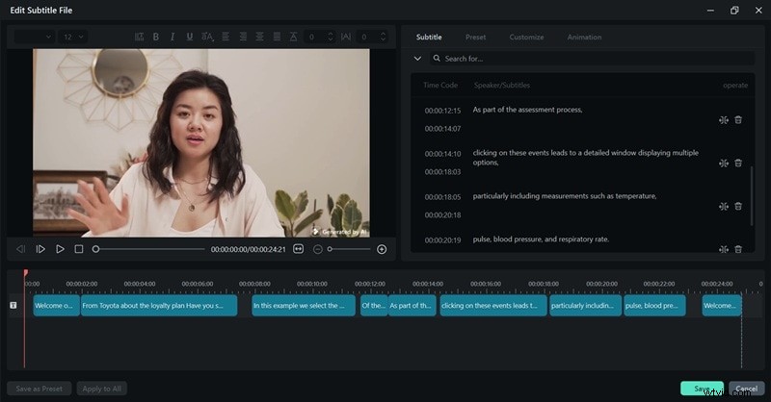Click the red playhead marker on timeline
Viewport: 771px width, 402px height.
click(25, 272)
